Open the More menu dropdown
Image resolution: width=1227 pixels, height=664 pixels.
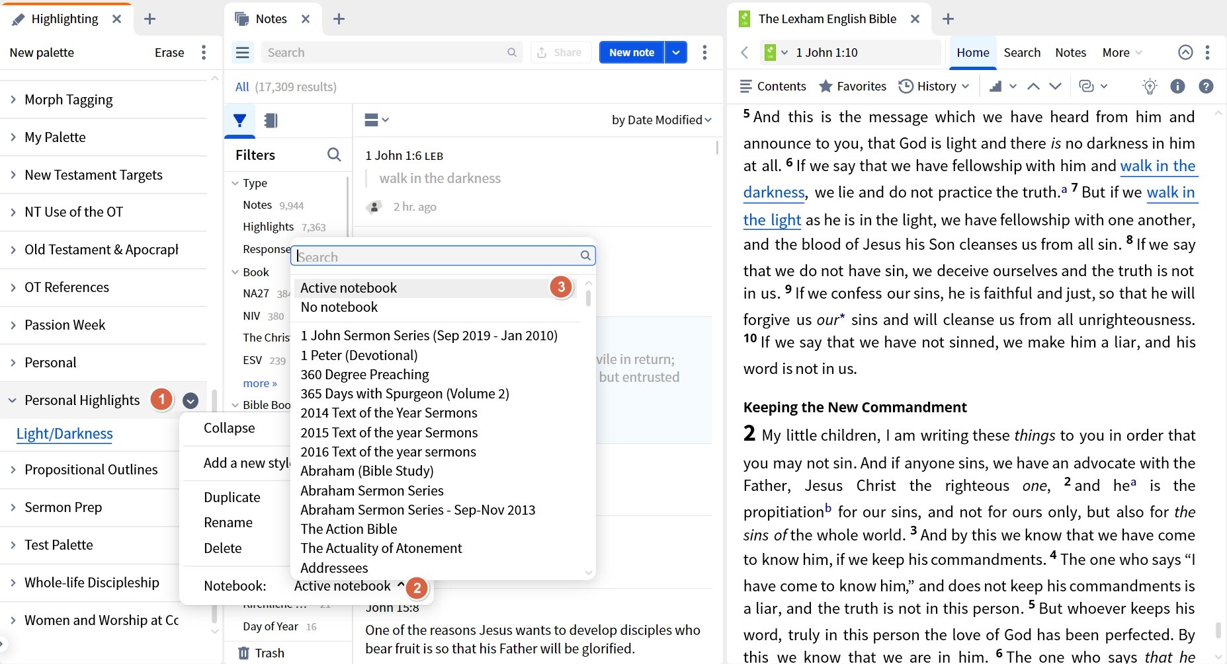[1122, 52]
